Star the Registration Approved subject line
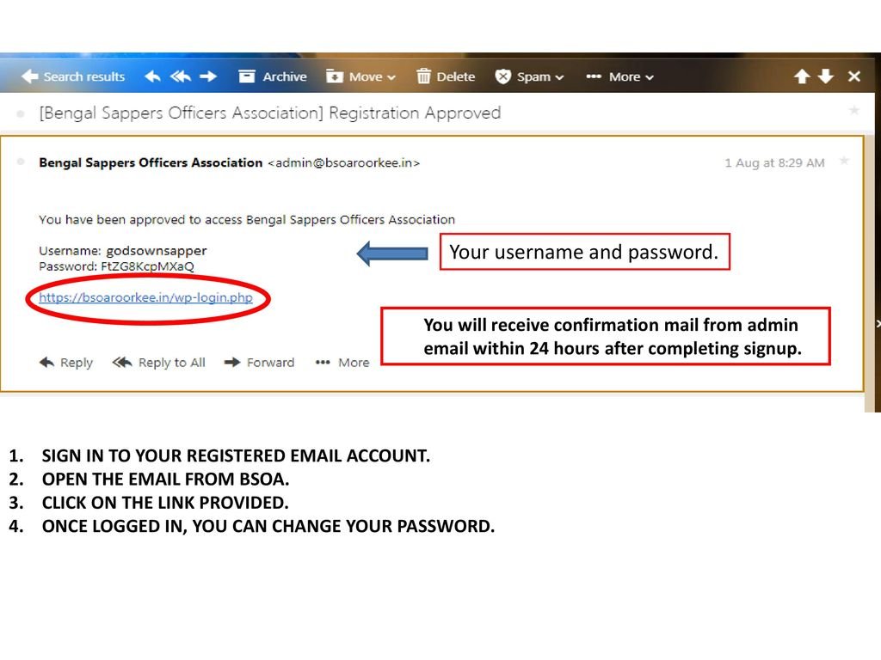This screenshot has width=881, height=660. point(853,111)
